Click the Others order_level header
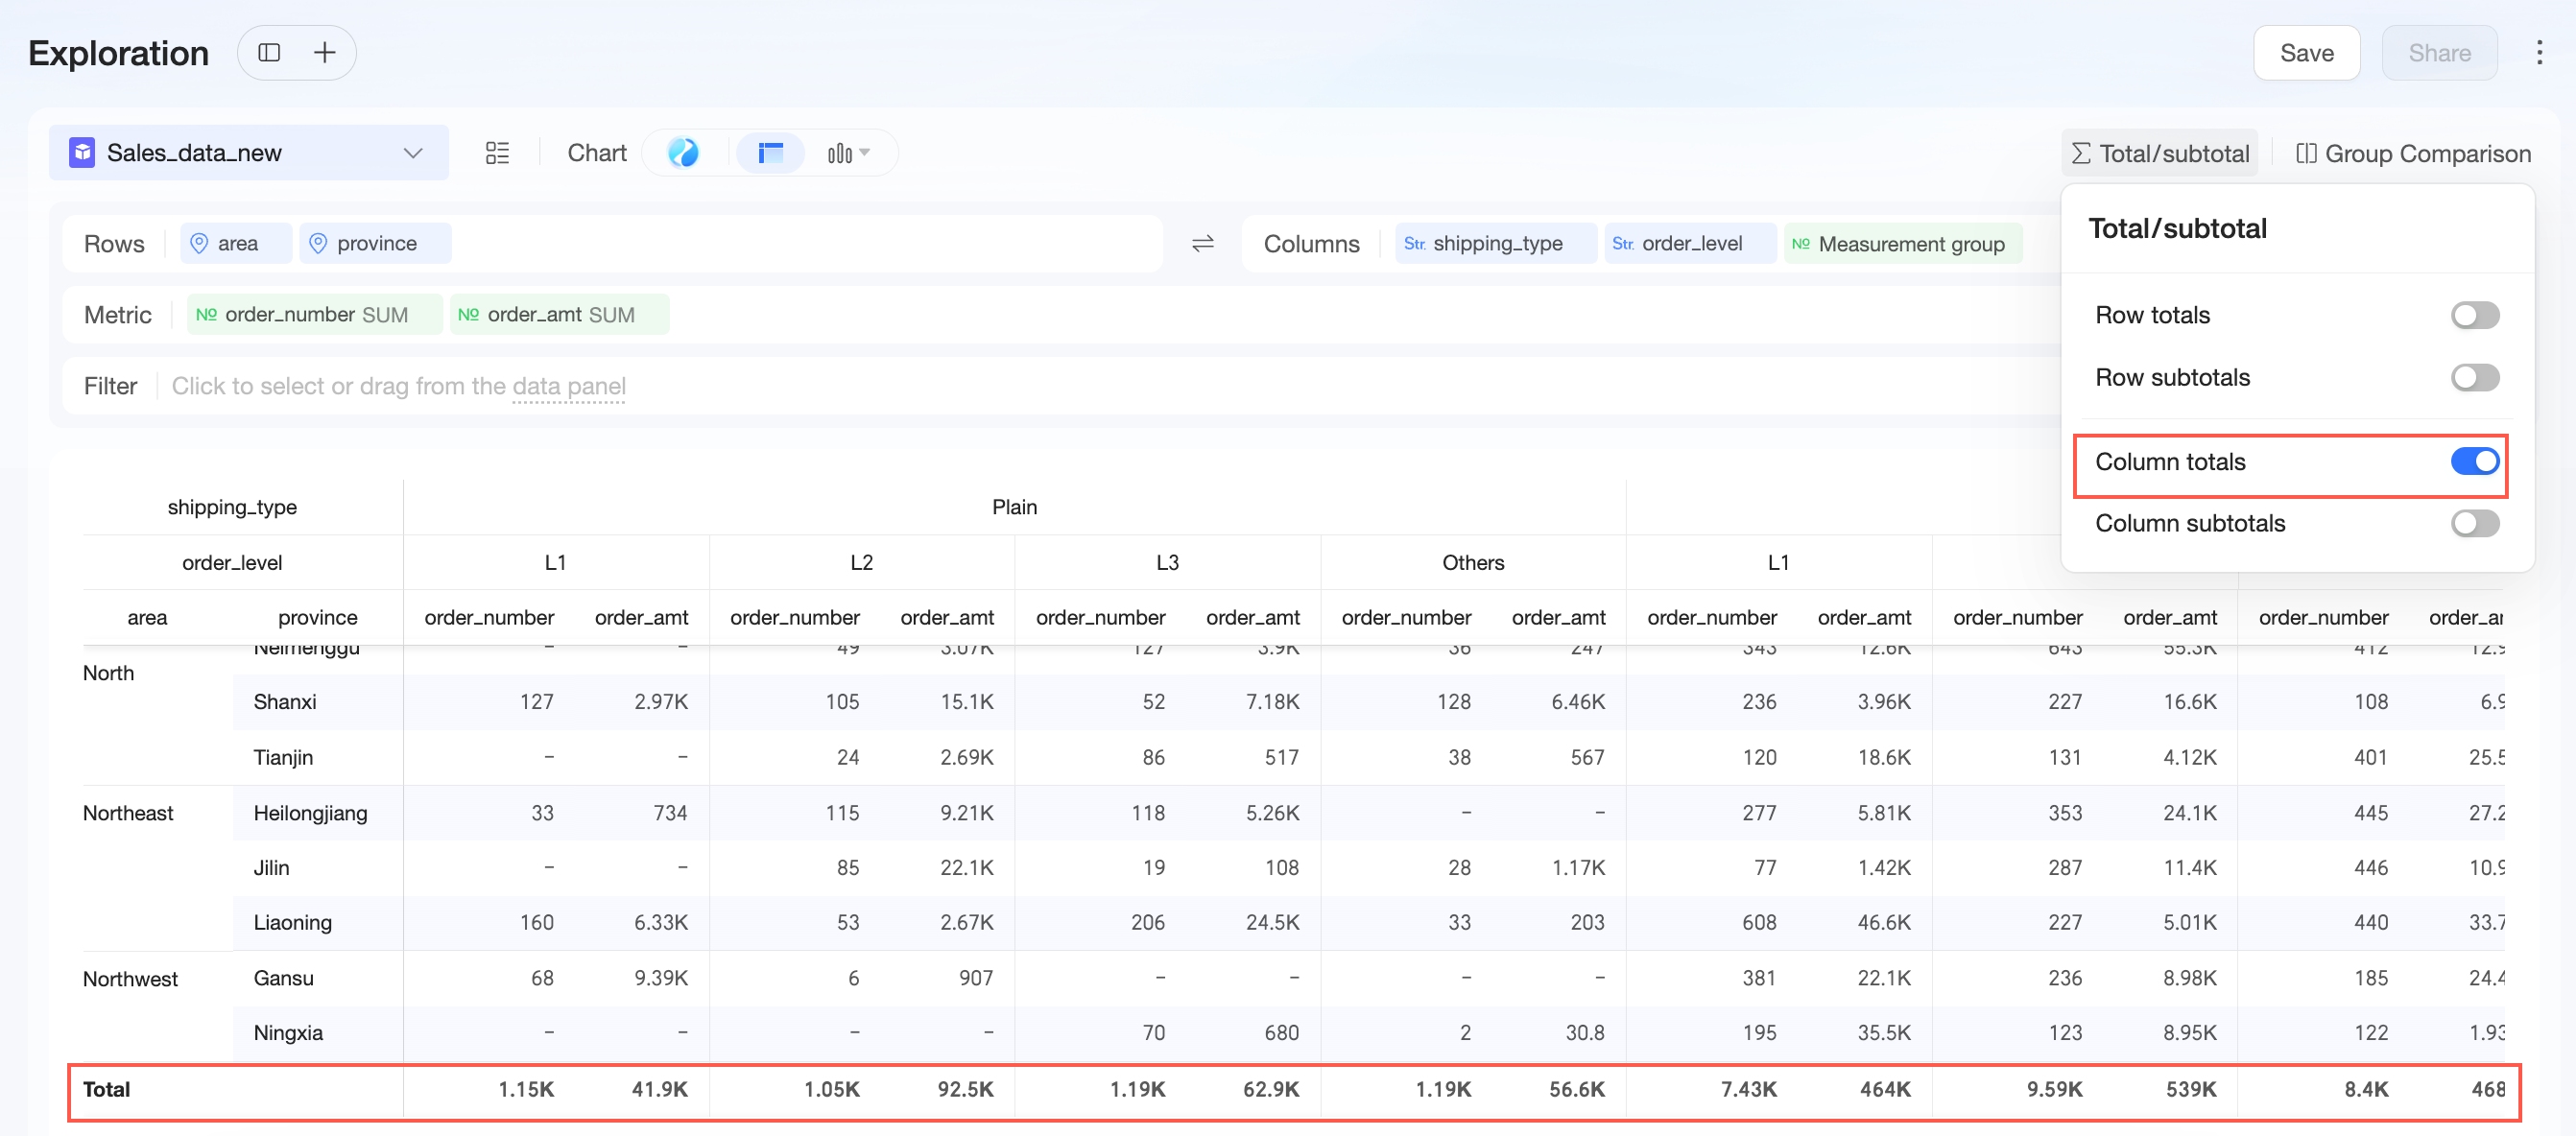The height and width of the screenshot is (1136, 2576). pos(1473,562)
